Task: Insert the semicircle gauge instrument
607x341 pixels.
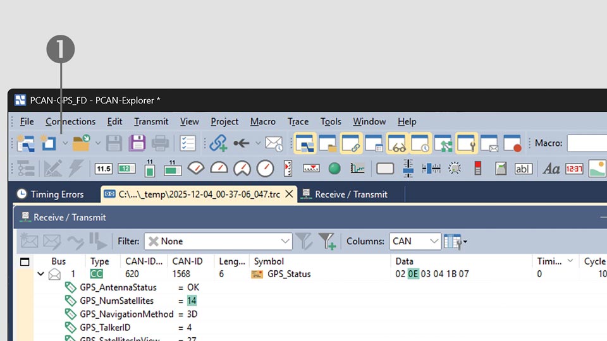Action: (x=219, y=168)
